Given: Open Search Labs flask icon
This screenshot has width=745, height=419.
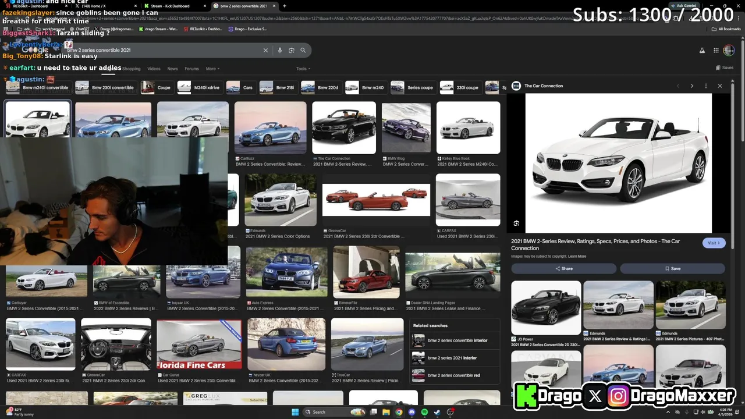Looking at the screenshot, I should 702,51.
